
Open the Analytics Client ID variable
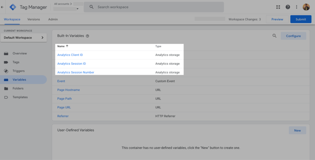(70, 55)
